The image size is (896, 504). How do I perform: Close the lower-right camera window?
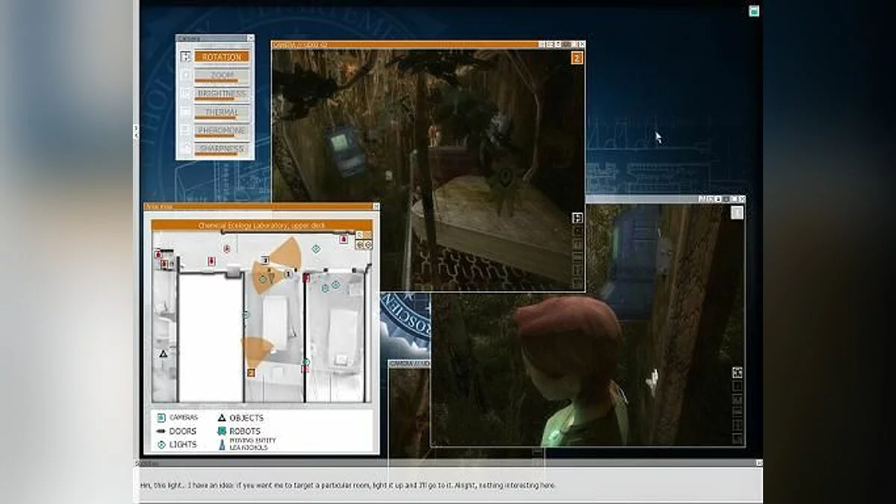click(741, 199)
